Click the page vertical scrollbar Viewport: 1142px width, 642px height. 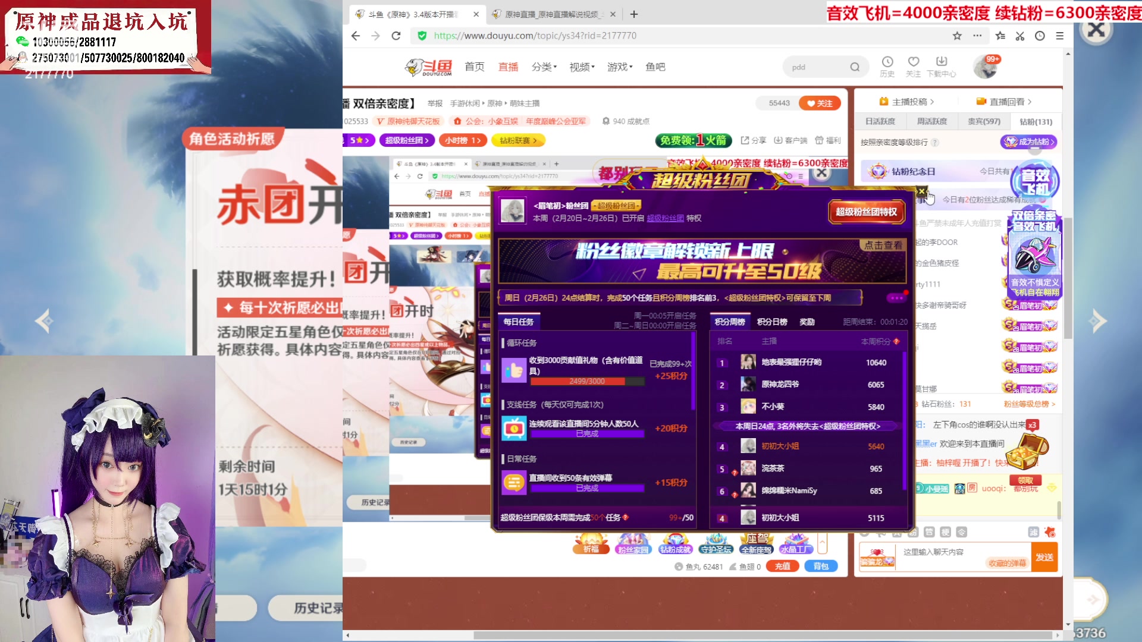tap(1068, 279)
